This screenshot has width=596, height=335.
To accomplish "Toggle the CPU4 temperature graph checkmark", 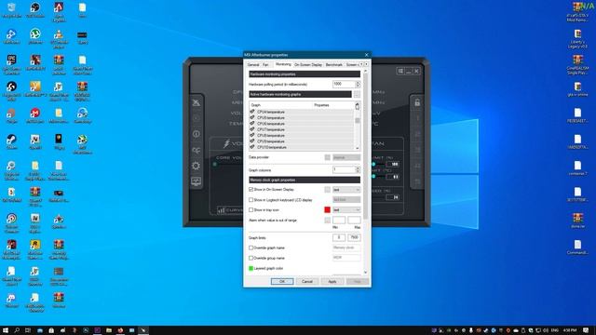I will [252, 112].
